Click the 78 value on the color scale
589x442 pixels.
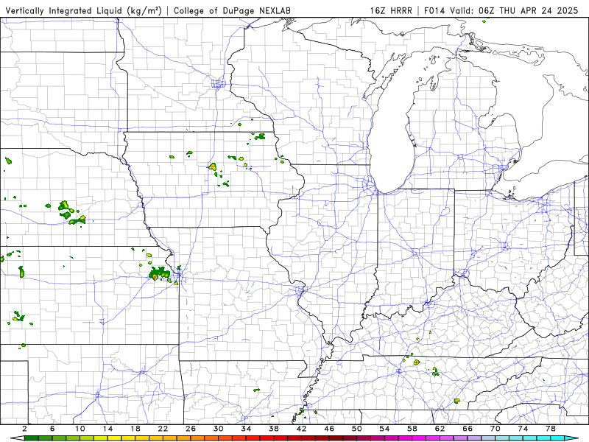(x=551, y=429)
